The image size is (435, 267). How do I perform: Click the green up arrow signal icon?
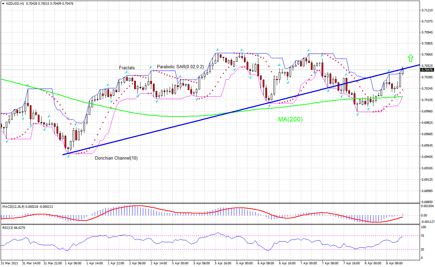pos(411,58)
